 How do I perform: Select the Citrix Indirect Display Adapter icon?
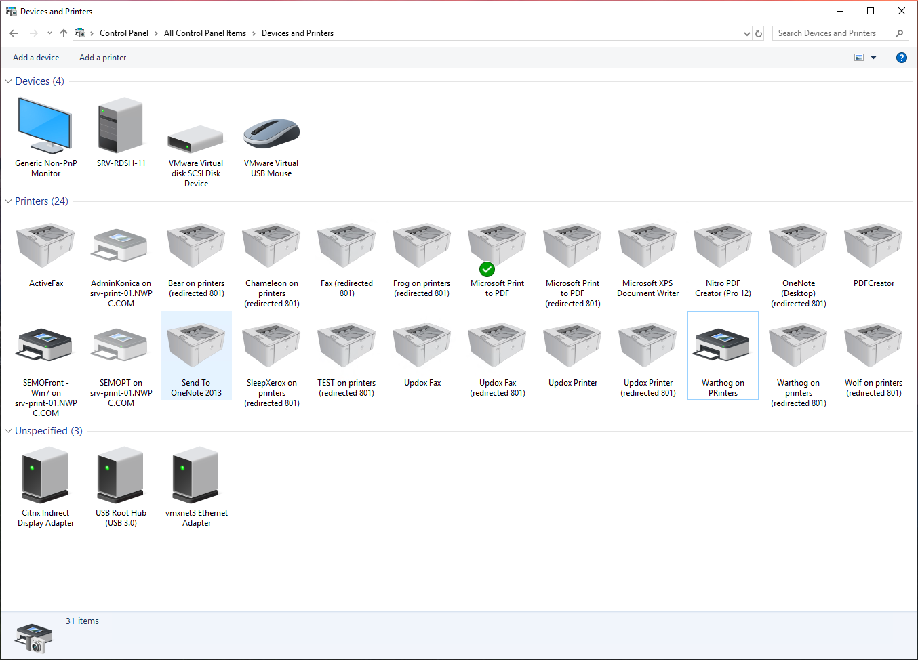pos(45,474)
